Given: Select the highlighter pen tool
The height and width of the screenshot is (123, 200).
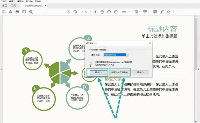Looking at the screenshot, I should (162, 12).
